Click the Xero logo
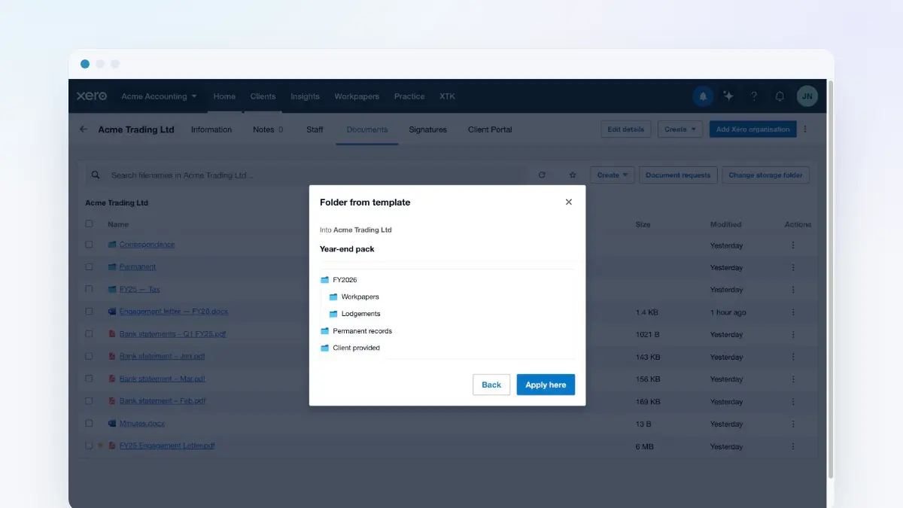Viewport: 903px width, 508px height. [x=92, y=96]
